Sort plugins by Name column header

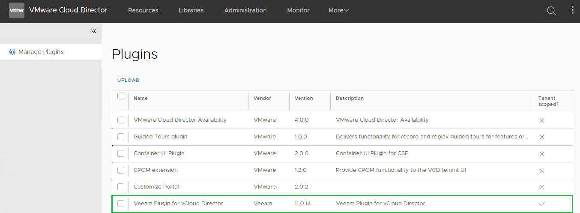pyautogui.click(x=141, y=98)
